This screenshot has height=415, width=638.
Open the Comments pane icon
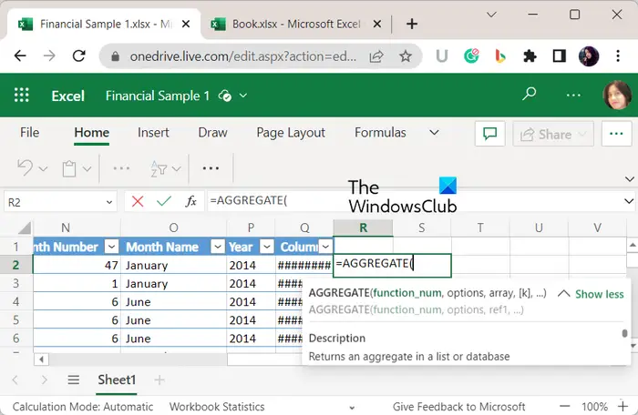pos(490,134)
